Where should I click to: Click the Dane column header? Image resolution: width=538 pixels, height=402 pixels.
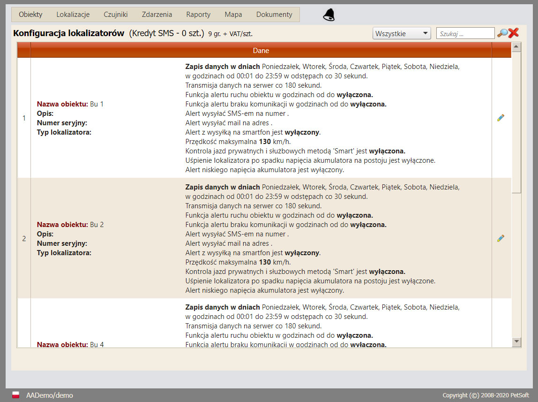[x=261, y=51]
